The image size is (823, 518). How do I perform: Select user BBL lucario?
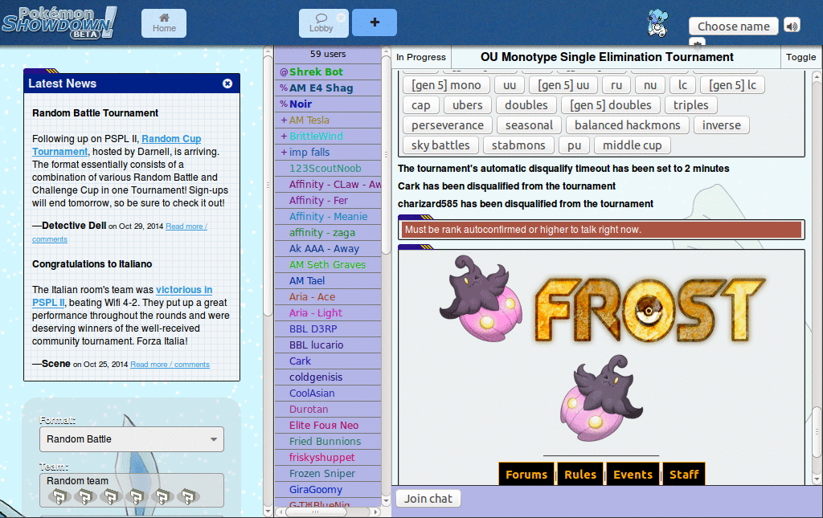point(328,345)
